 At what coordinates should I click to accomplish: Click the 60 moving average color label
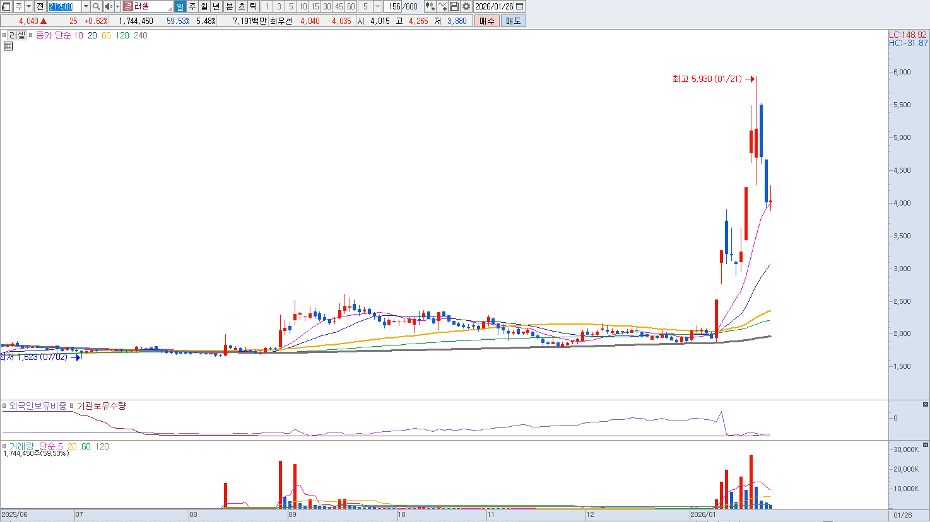click(x=106, y=35)
